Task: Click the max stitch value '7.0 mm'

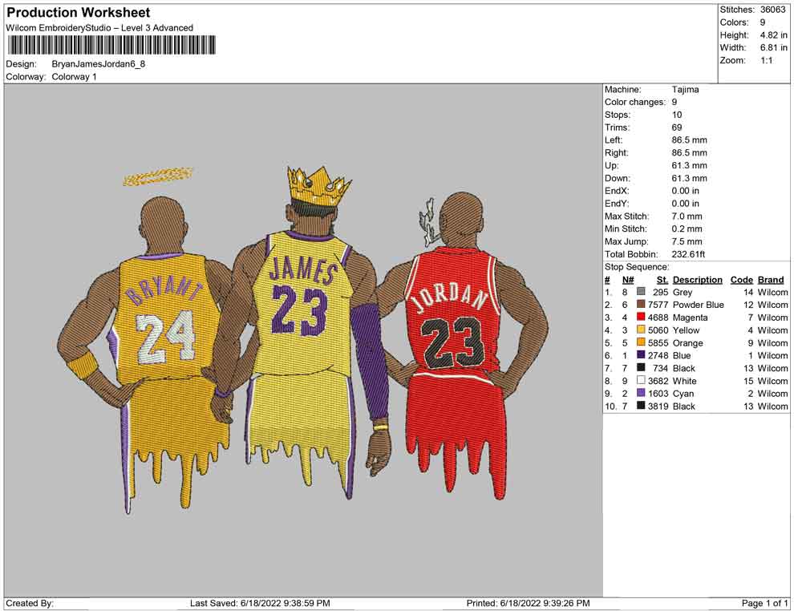Action: 687,216
